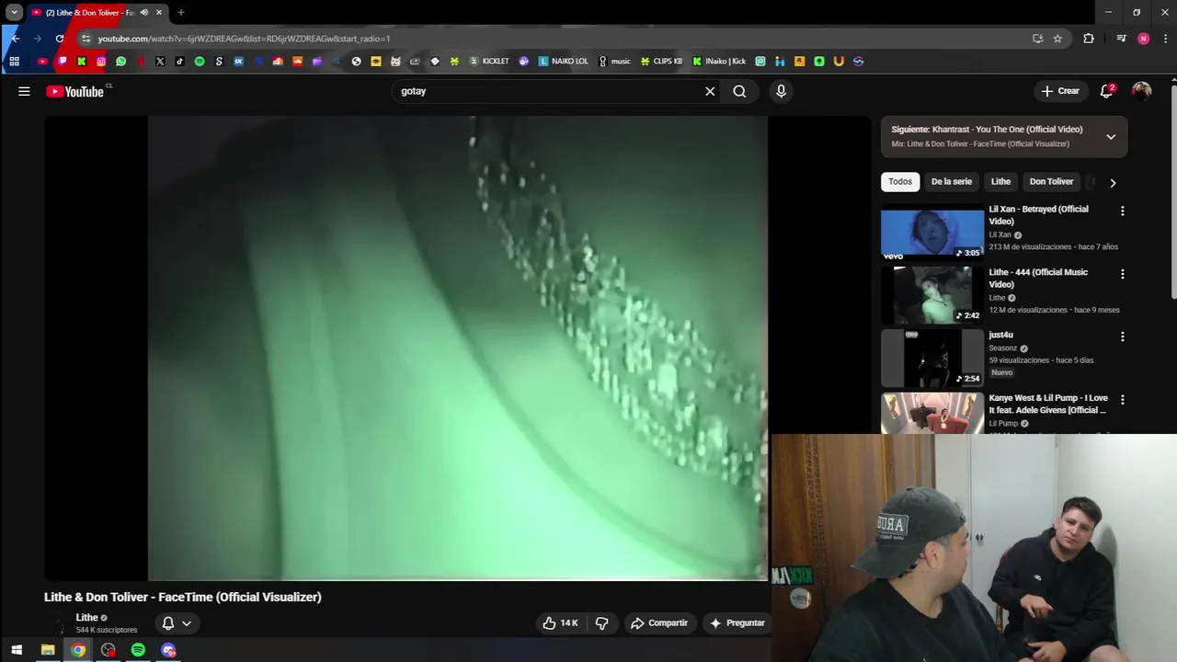Start voice search with the microphone
Viewport: 1177px width, 662px height.
click(781, 91)
